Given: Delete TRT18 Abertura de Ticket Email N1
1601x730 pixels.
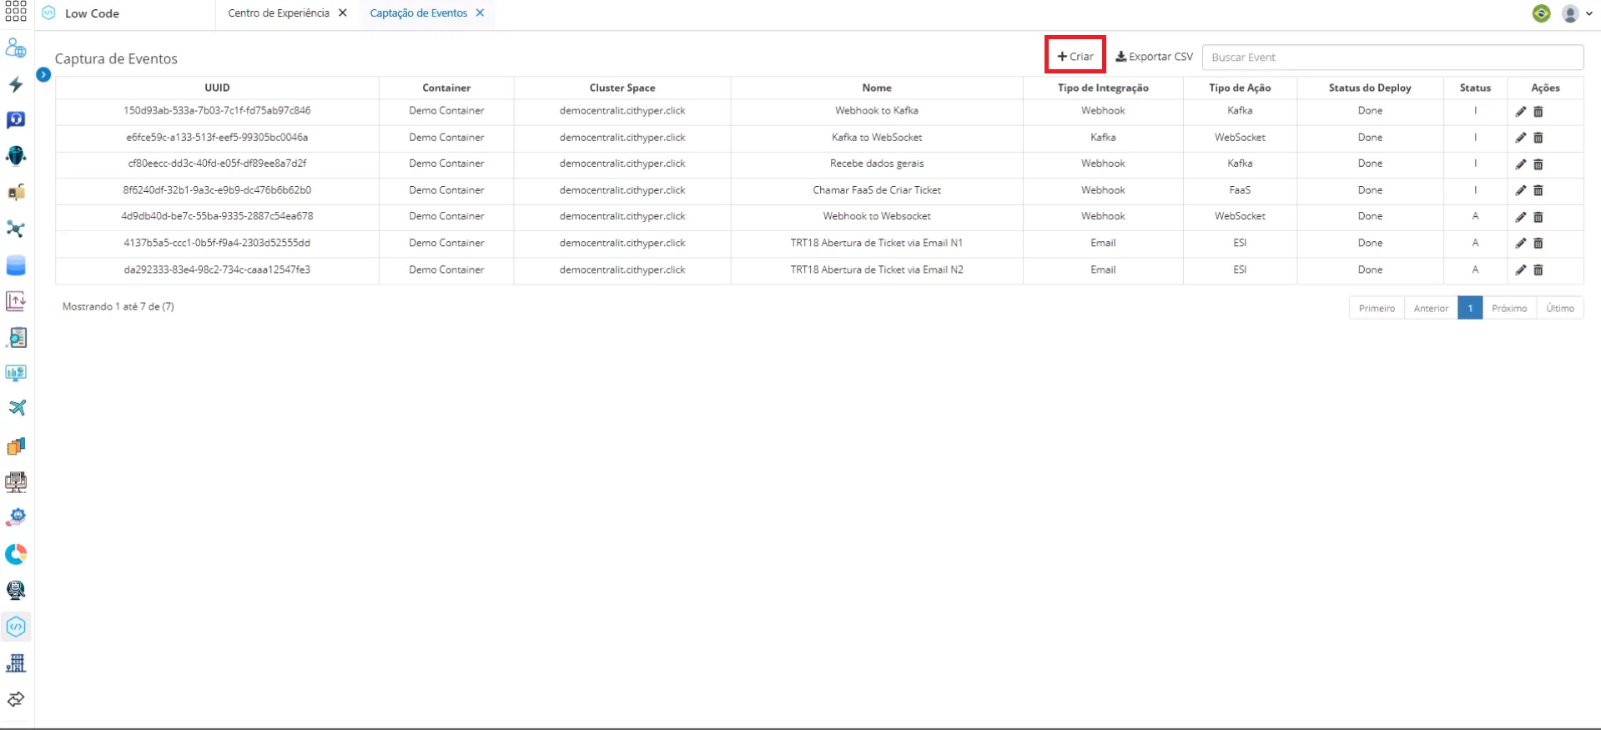Looking at the screenshot, I should coord(1538,244).
